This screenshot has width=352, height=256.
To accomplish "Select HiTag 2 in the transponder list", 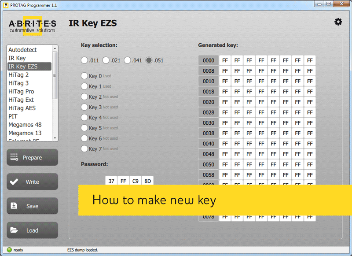I will [x=29, y=74].
